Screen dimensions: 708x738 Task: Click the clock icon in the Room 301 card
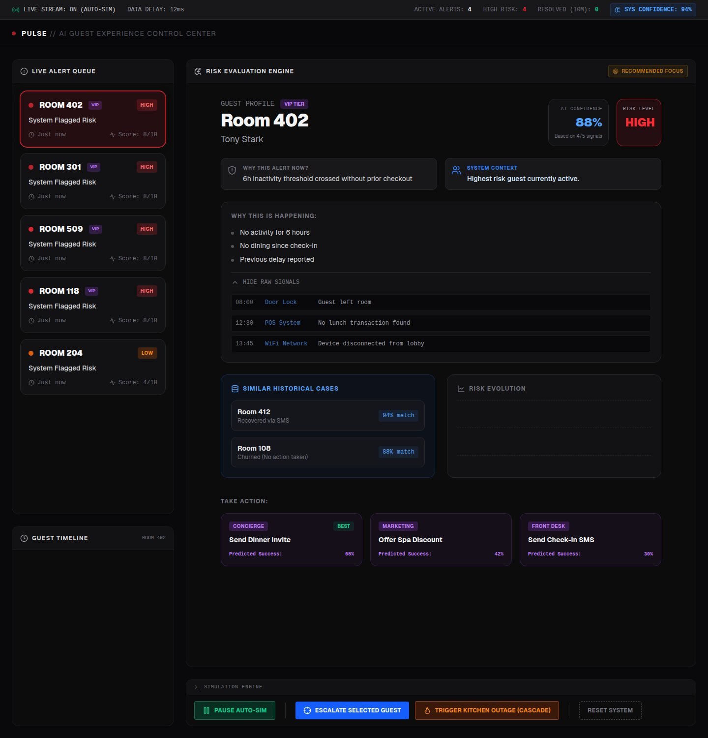pyautogui.click(x=31, y=197)
